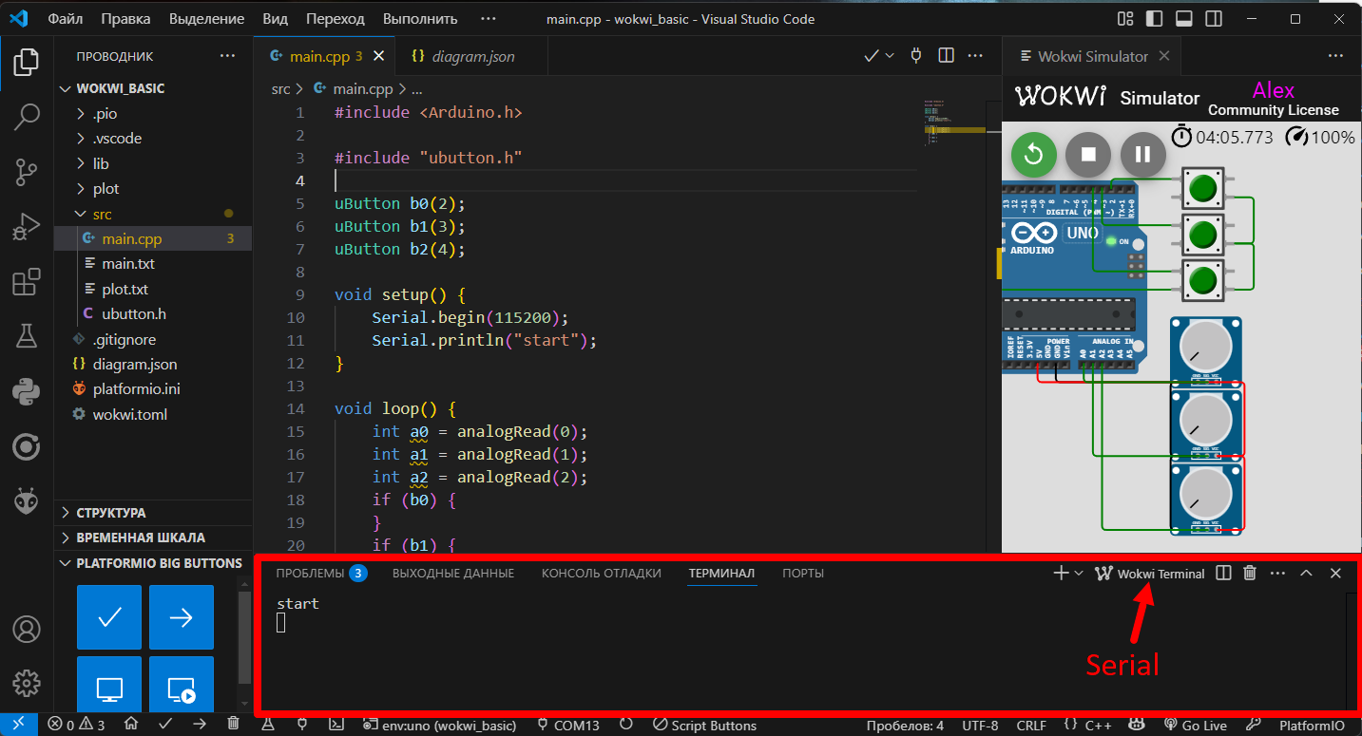Open the PlatformIO alien icon view
Screen dimensions: 1362x736
27,500
